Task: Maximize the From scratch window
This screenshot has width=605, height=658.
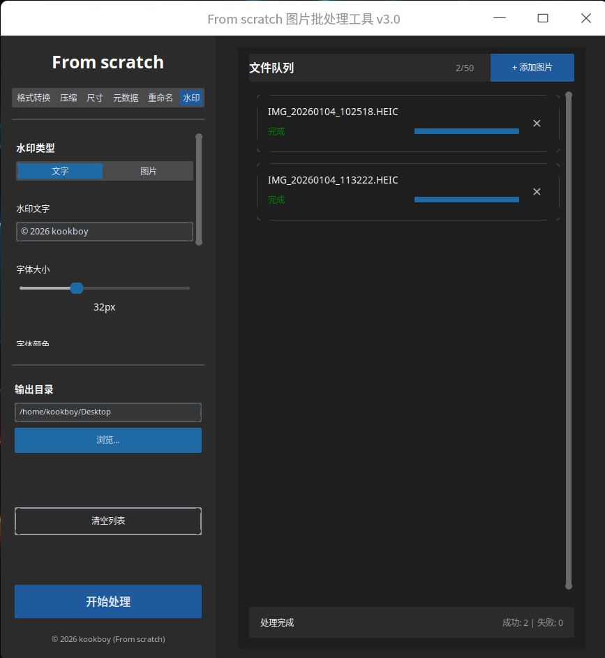Action: point(543,18)
